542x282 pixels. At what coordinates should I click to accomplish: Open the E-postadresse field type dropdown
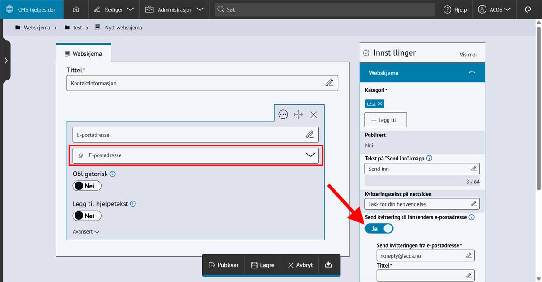(196, 155)
